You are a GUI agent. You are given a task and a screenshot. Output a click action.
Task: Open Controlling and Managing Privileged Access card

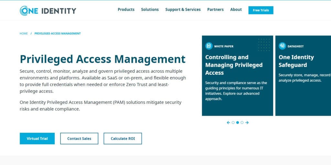(x=238, y=76)
